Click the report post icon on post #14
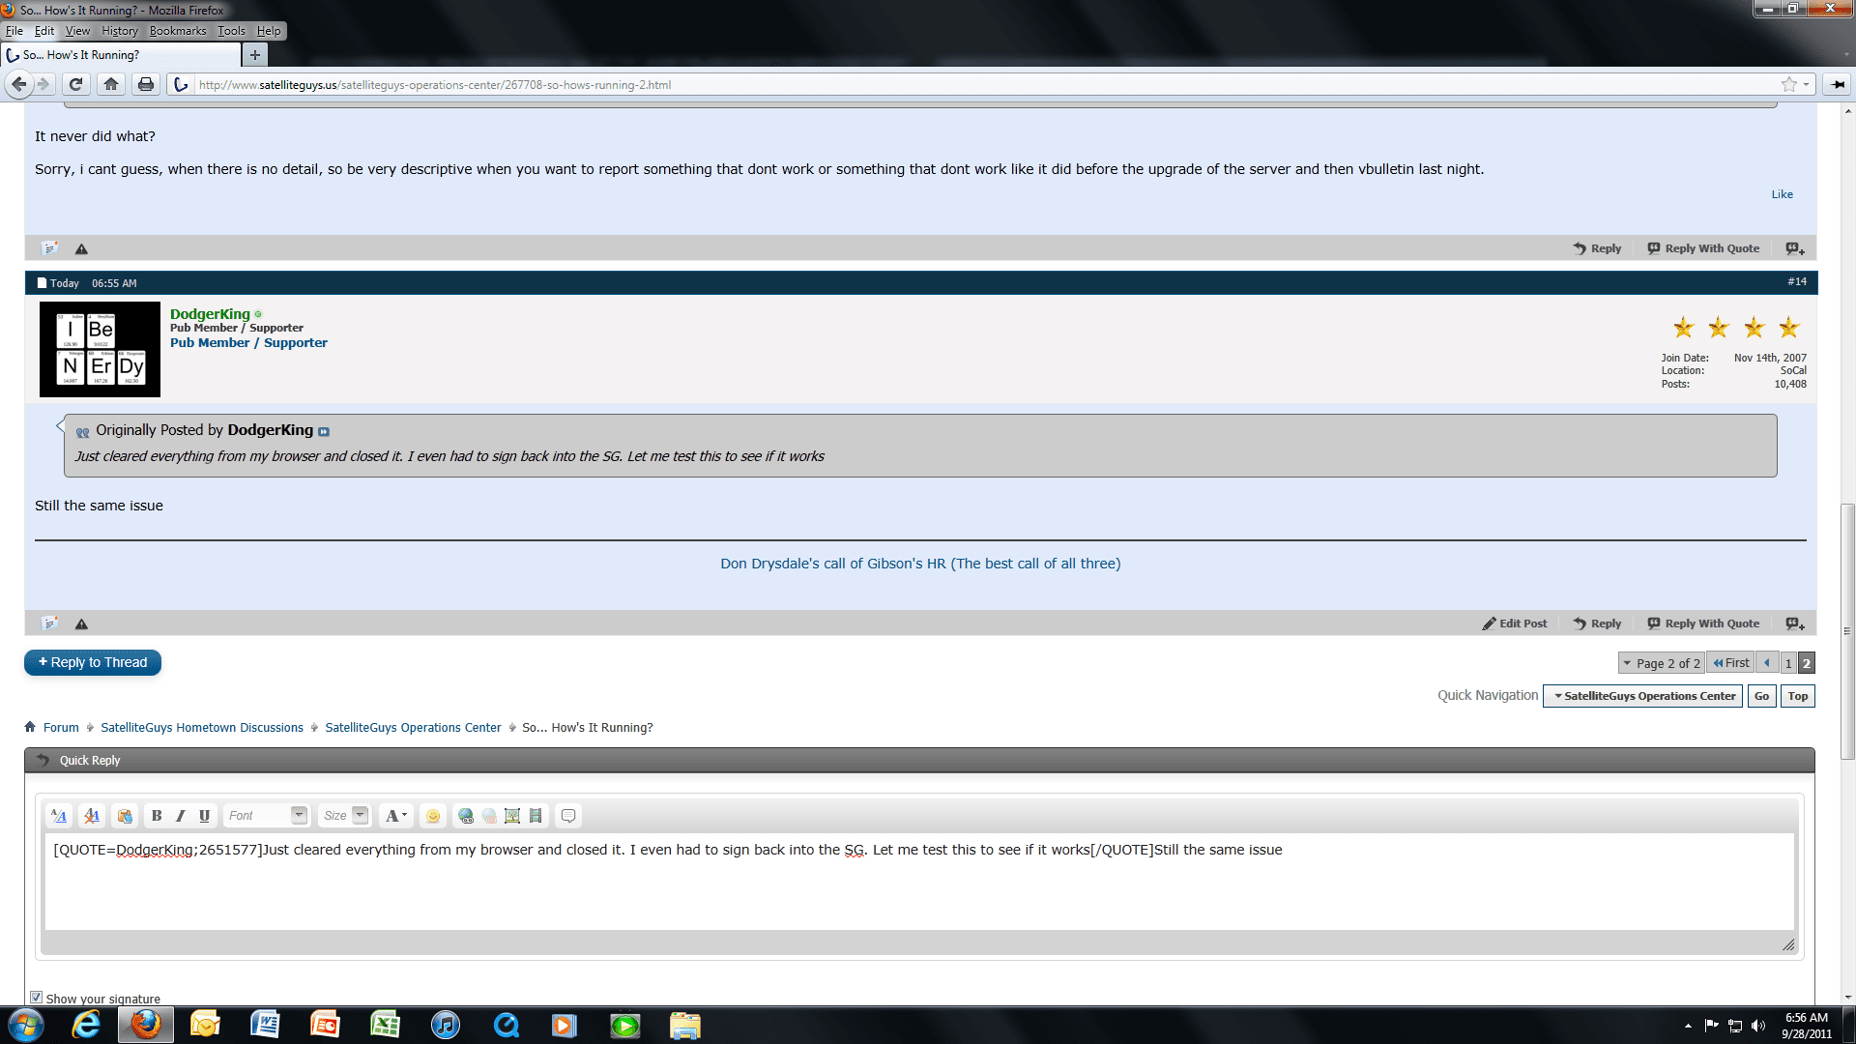Image resolution: width=1856 pixels, height=1044 pixels. [x=81, y=623]
